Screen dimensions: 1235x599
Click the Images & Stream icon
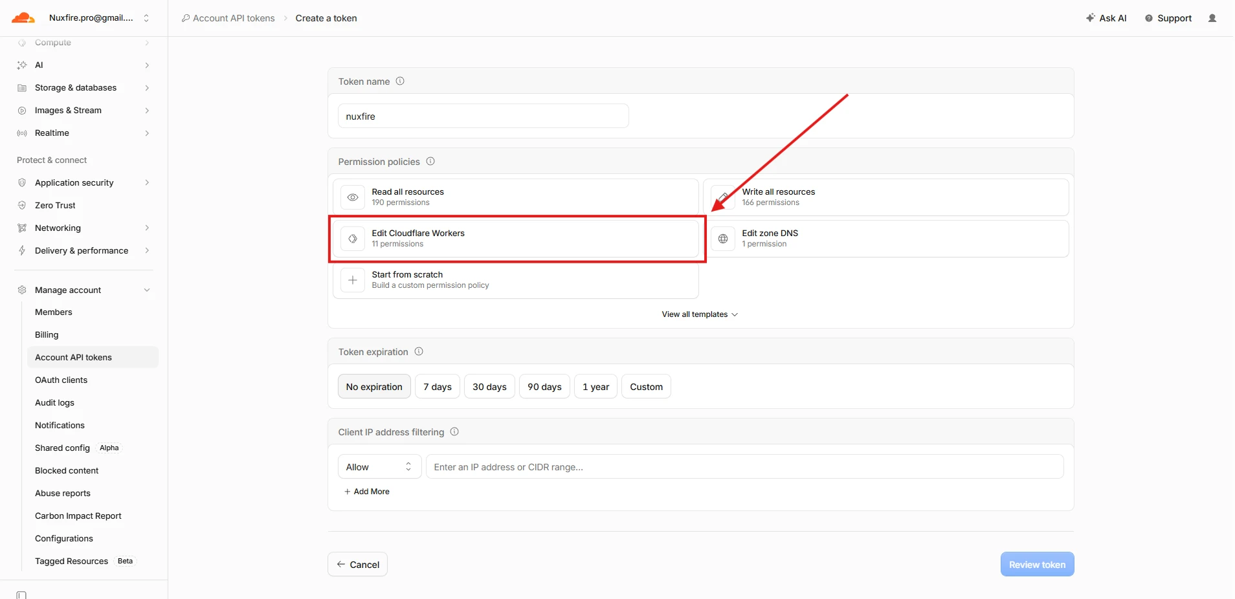click(x=22, y=111)
